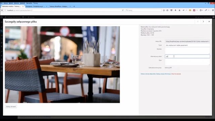The width and height of the screenshot is (215, 121).
Task: Click the bookmark star icon
Action: 164,10
